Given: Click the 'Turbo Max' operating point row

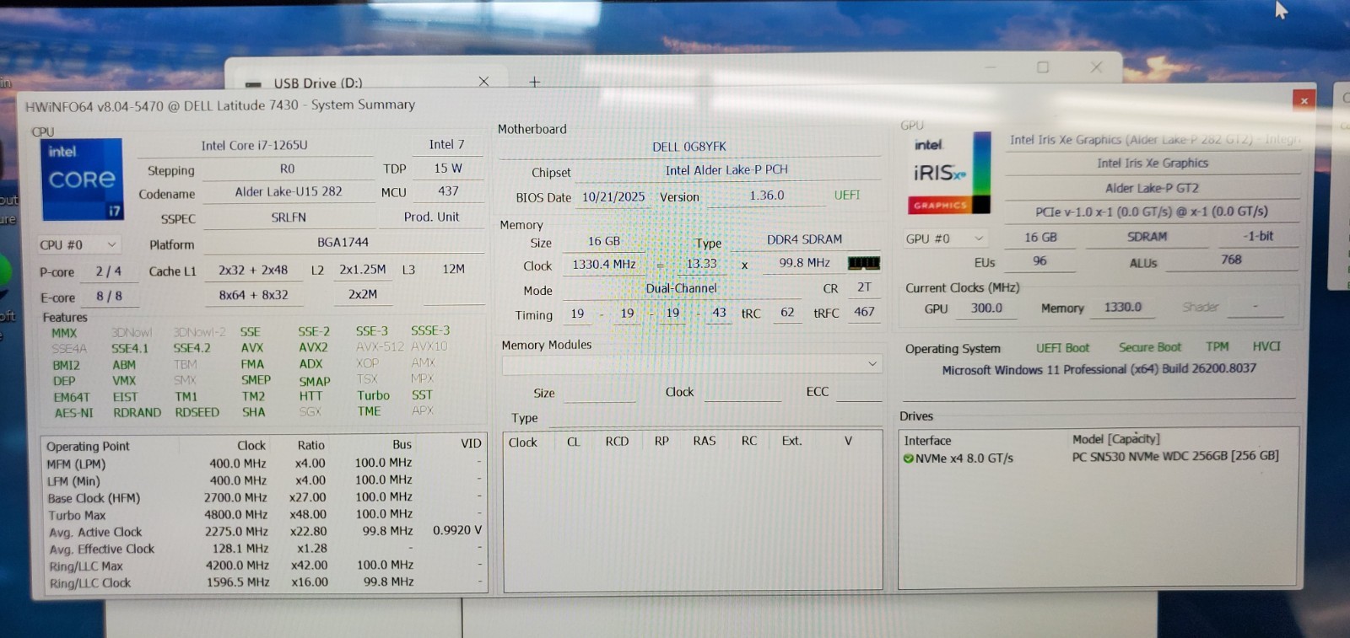Looking at the screenshot, I should tap(264, 515).
